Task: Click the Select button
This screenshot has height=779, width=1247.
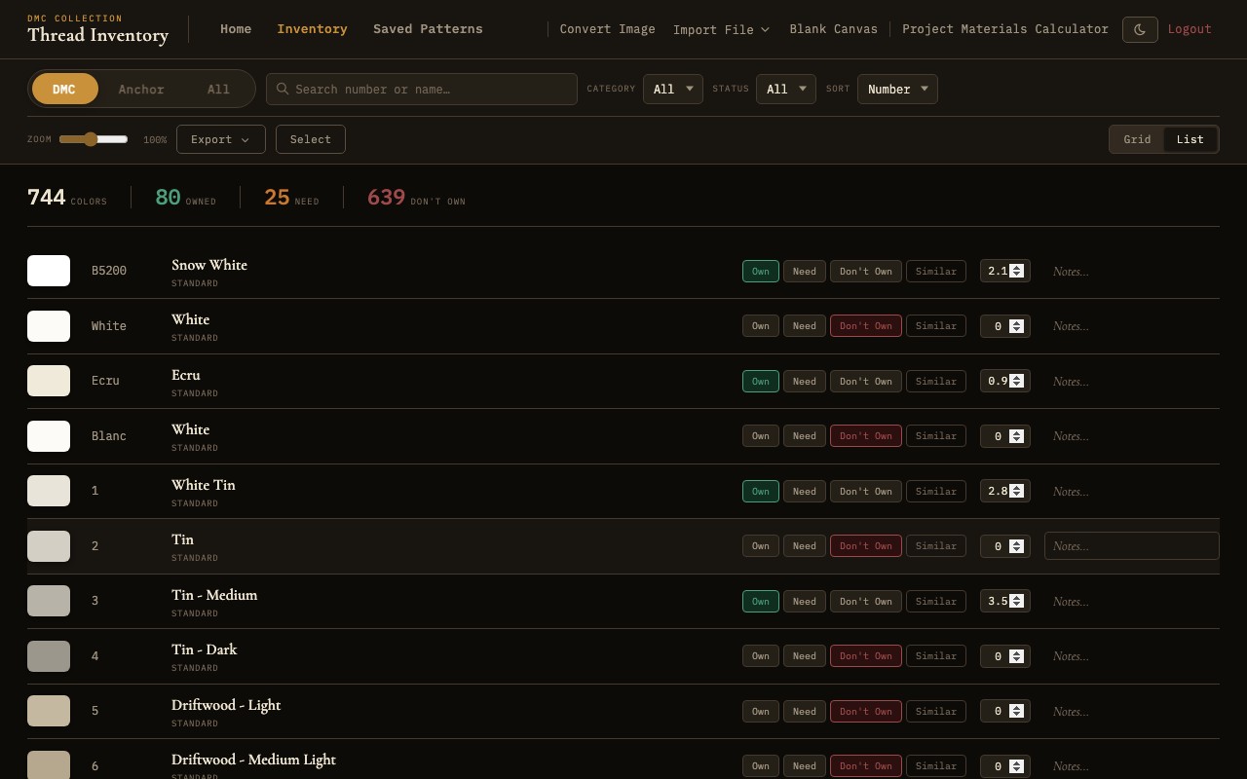Action: point(310,139)
